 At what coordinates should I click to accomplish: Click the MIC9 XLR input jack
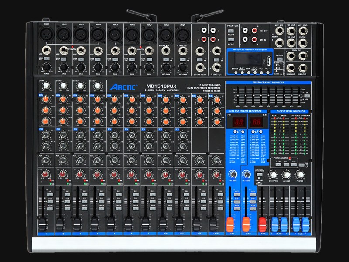pos(183,35)
